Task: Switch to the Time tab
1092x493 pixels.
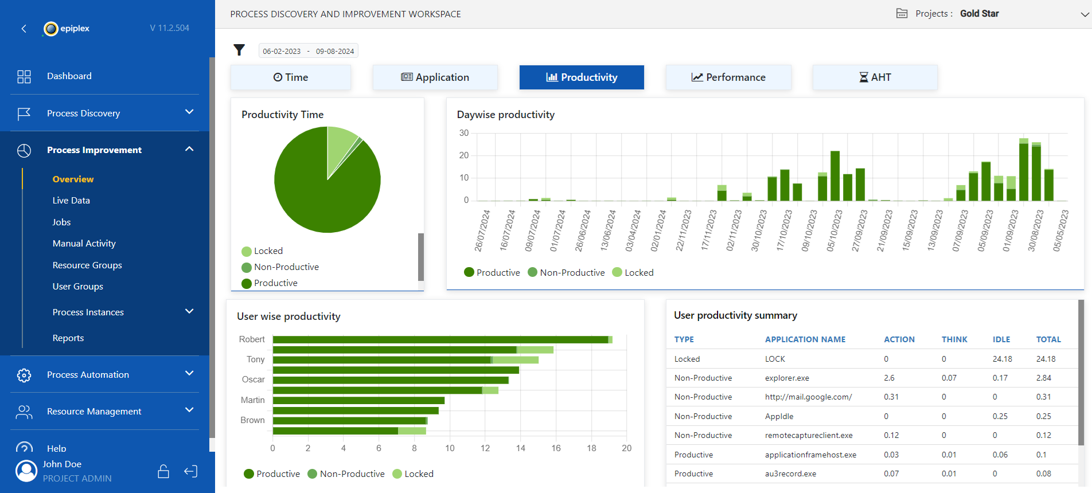Action: (291, 77)
